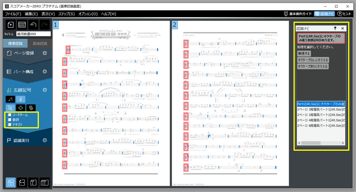Open settings gear for パート構成
356x192 pixels.
pos(45,71)
